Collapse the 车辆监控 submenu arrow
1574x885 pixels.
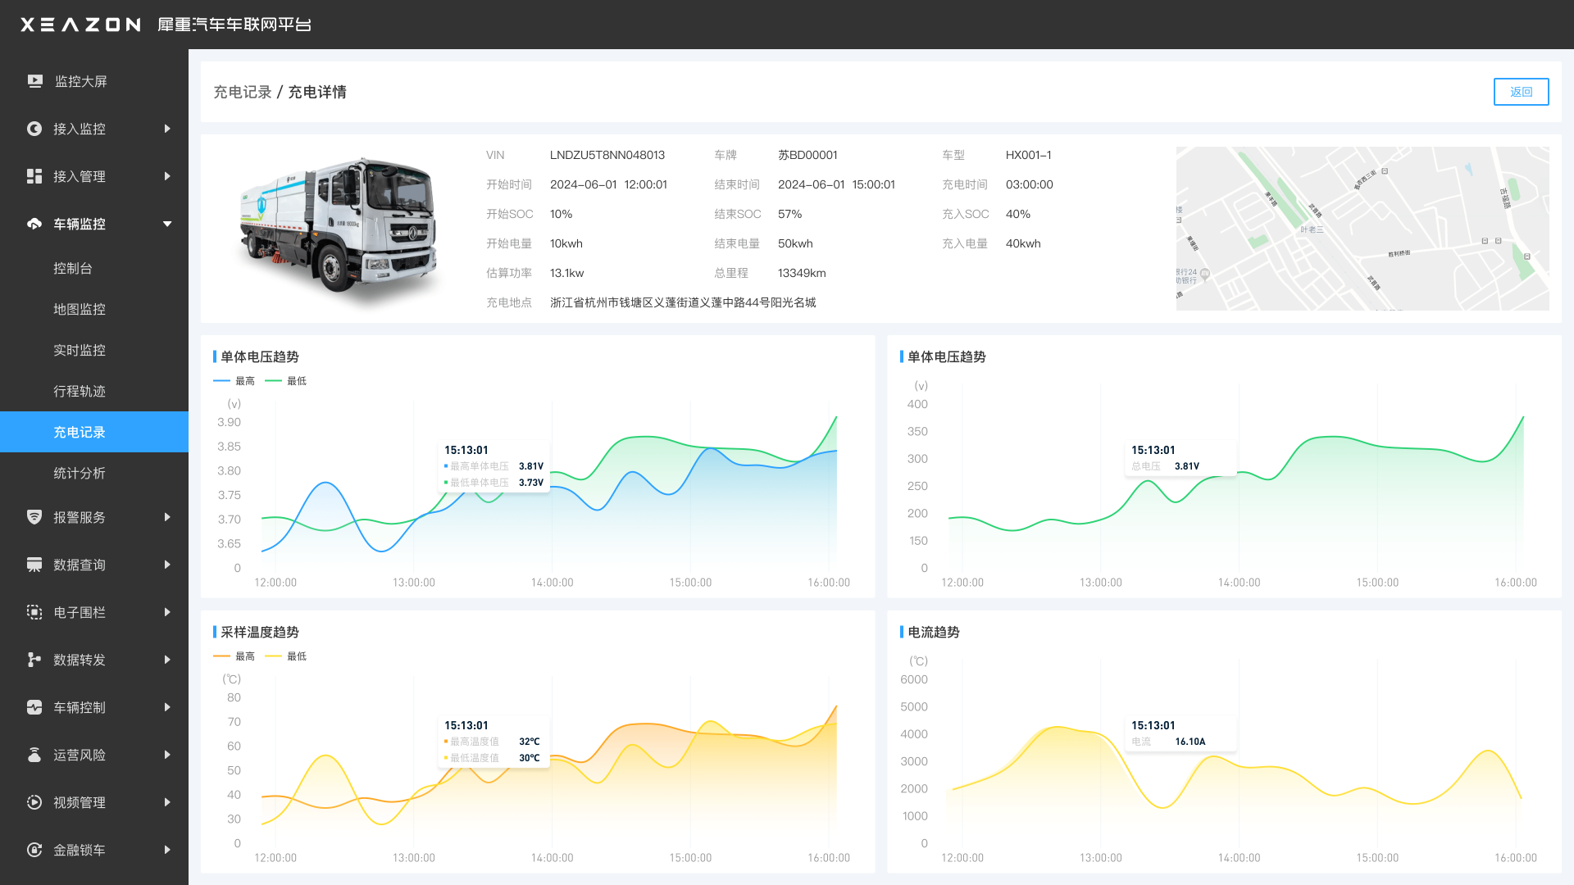[x=167, y=224]
